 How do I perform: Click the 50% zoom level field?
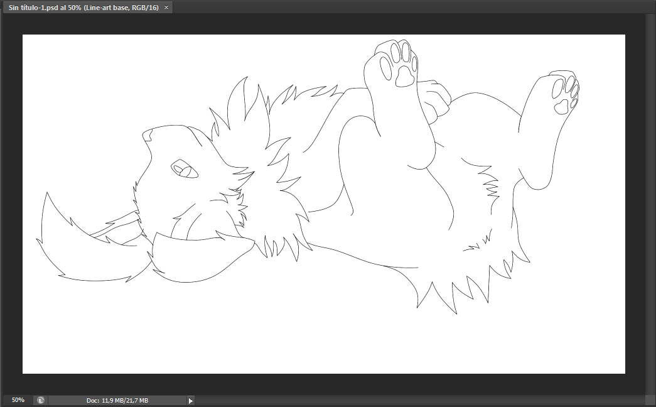(x=18, y=400)
